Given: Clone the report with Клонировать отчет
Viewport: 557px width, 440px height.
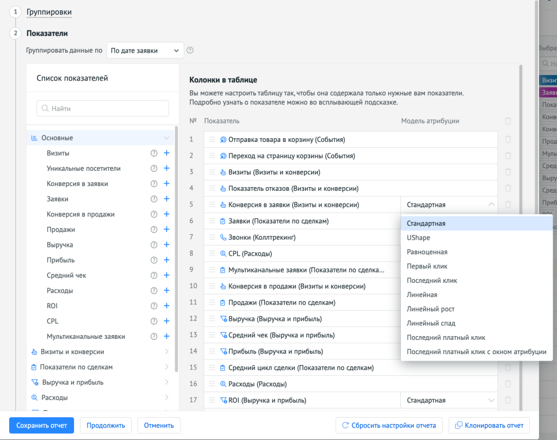Looking at the screenshot, I should pos(489,425).
